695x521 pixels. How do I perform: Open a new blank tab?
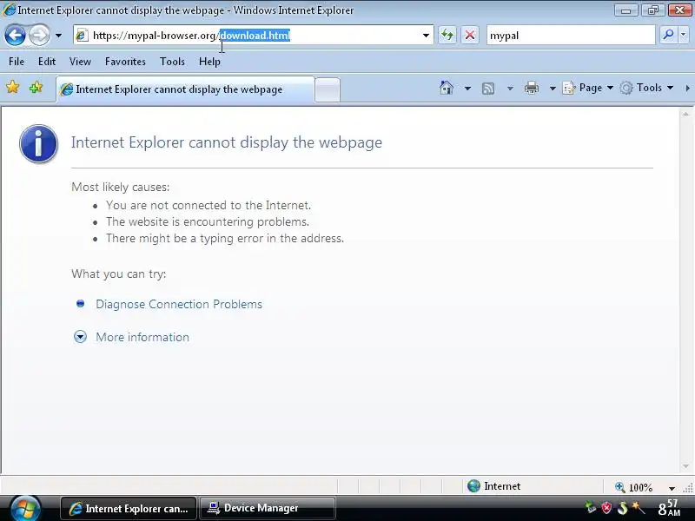(328, 90)
